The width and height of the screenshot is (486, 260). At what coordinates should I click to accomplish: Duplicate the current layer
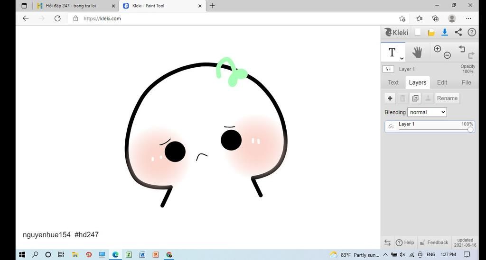pos(415,99)
